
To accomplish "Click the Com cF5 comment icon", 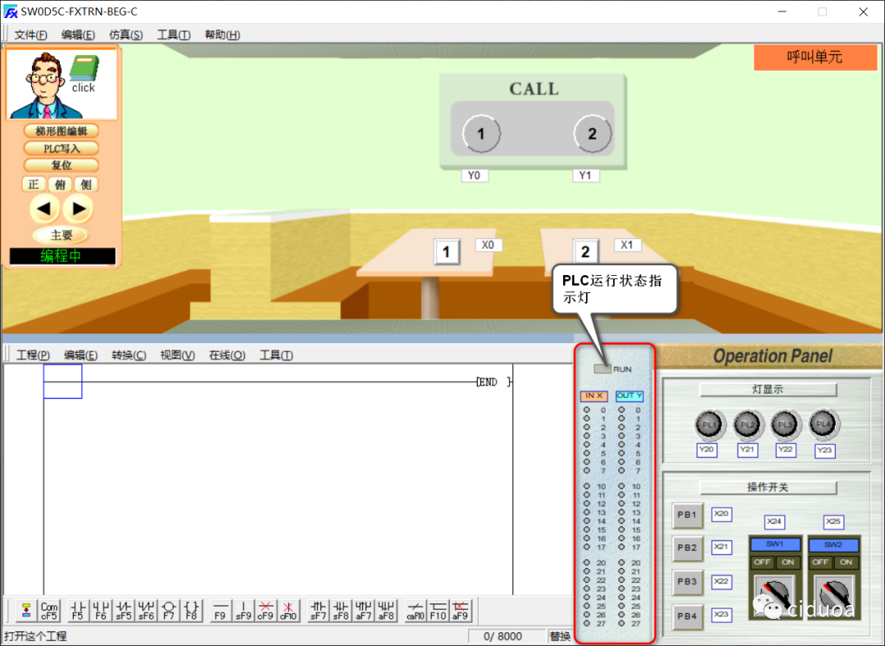I will coord(49,611).
